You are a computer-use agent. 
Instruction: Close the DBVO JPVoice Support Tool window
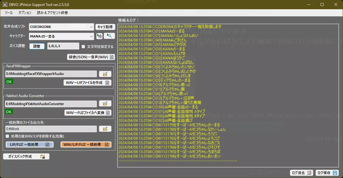point(336,4)
